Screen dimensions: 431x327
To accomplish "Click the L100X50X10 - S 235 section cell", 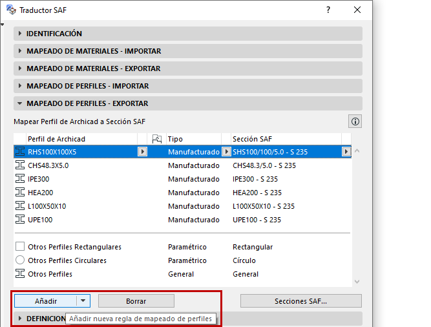I will 264,206.
